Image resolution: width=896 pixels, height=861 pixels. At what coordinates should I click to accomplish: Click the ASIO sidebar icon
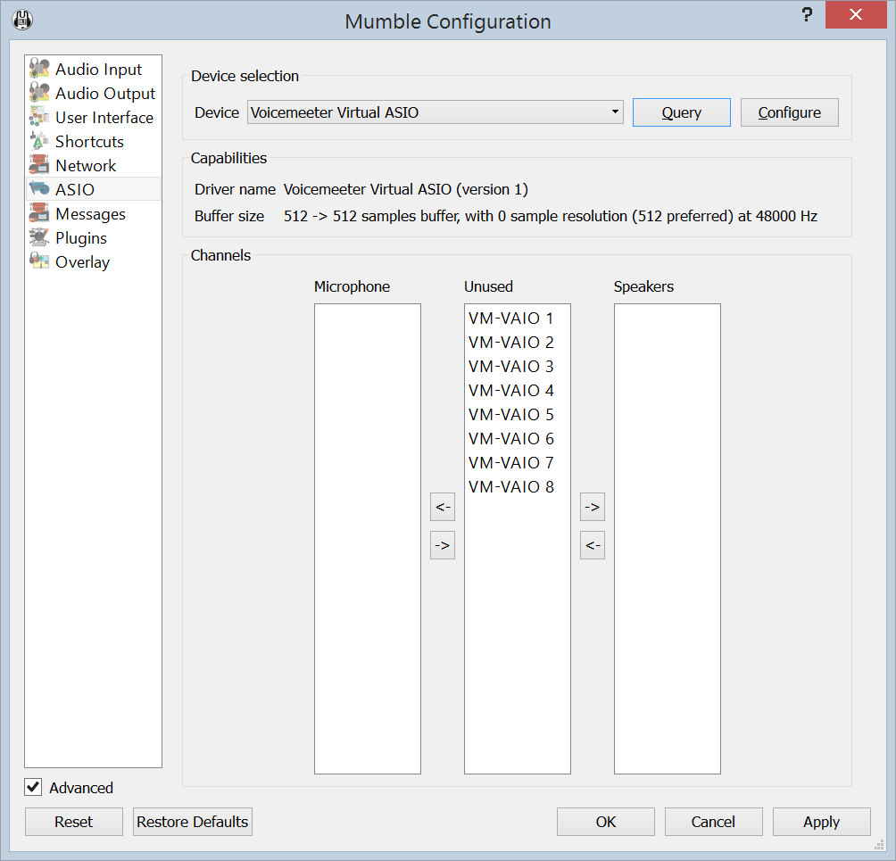coord(39,188)
